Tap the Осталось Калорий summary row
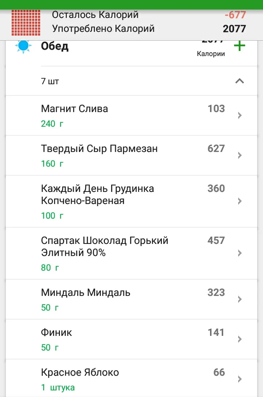 pos(95,15)
